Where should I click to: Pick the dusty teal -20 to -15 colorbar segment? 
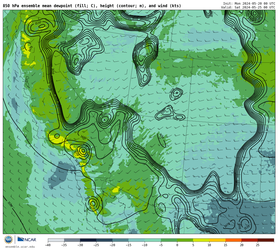pos(120,240)
